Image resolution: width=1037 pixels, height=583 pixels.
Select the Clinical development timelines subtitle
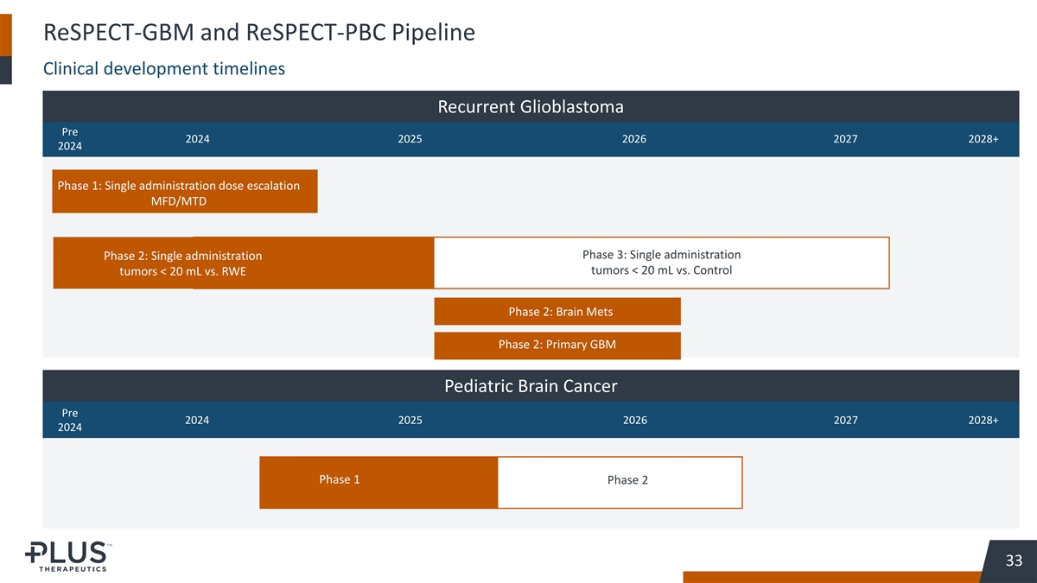click(x=164, y=69)
